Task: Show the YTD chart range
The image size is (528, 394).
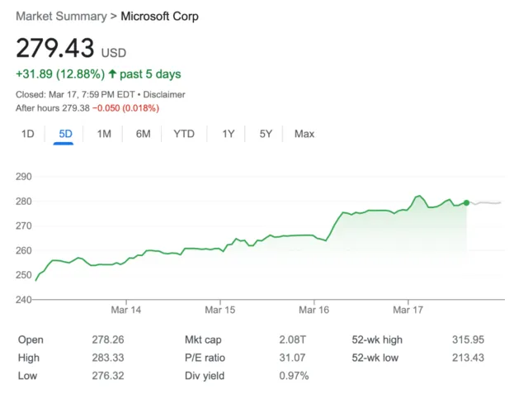Action: click(x=184, y=134)
